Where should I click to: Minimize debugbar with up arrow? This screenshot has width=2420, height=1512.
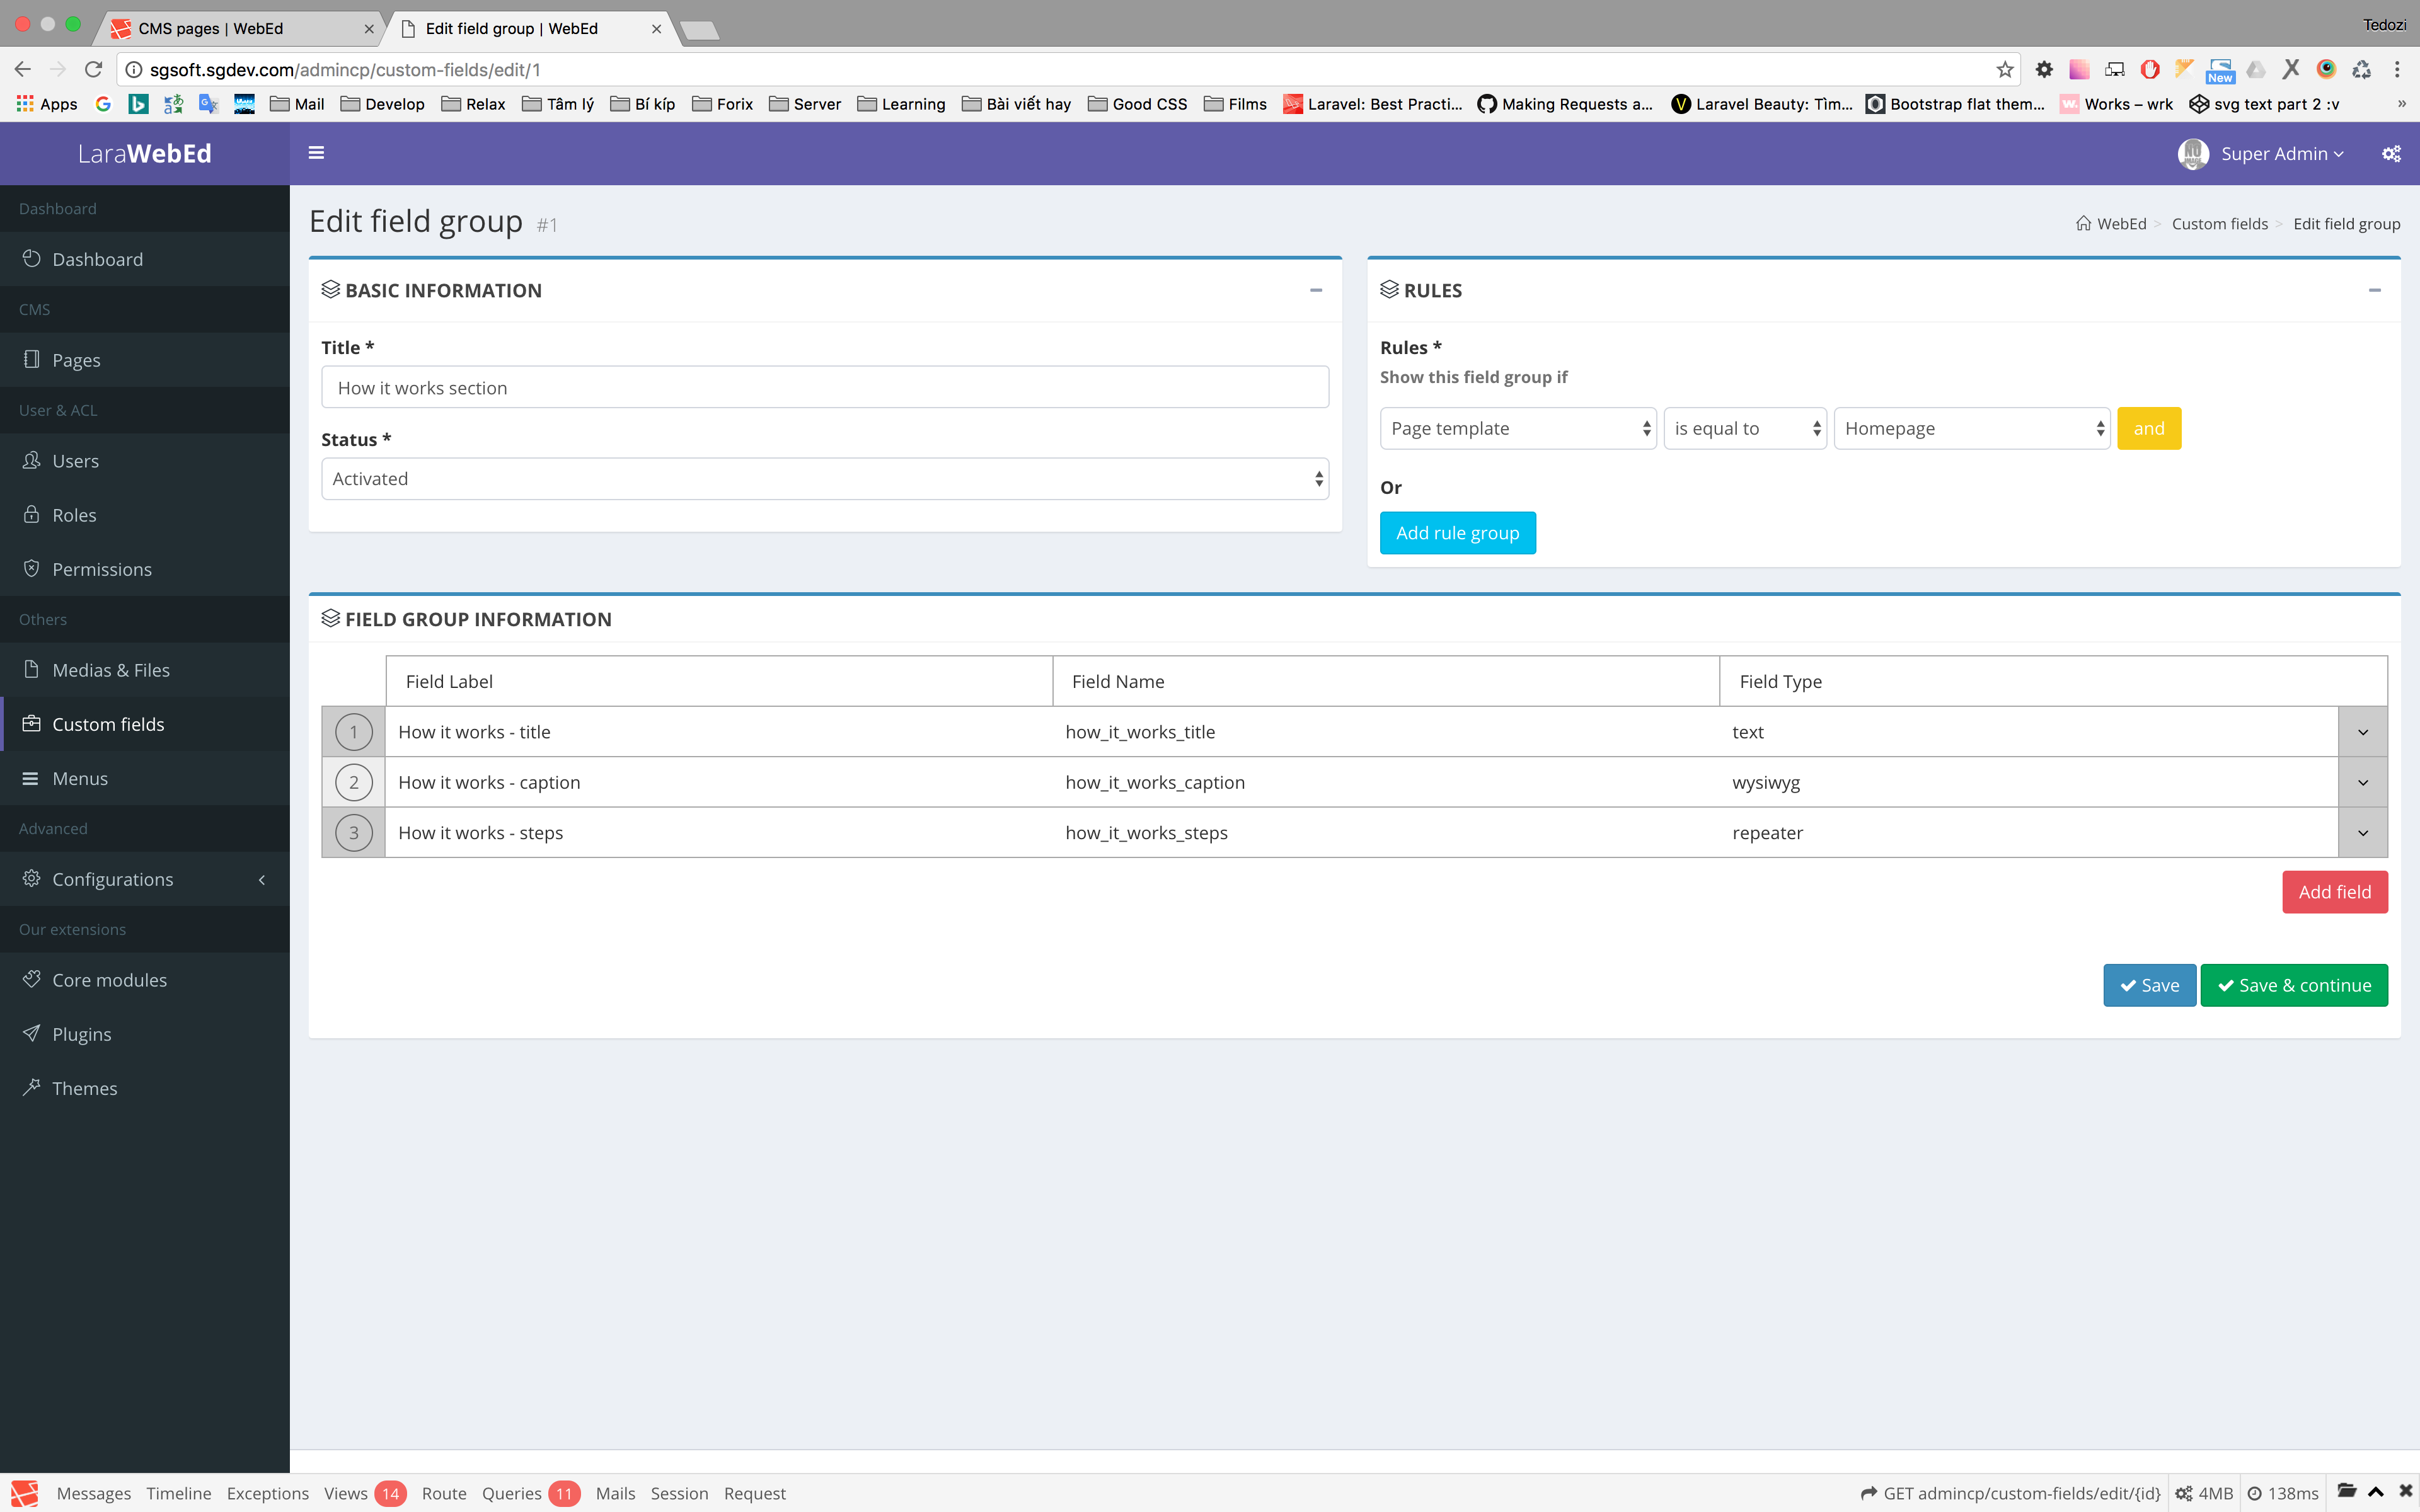(2376, 1492)
